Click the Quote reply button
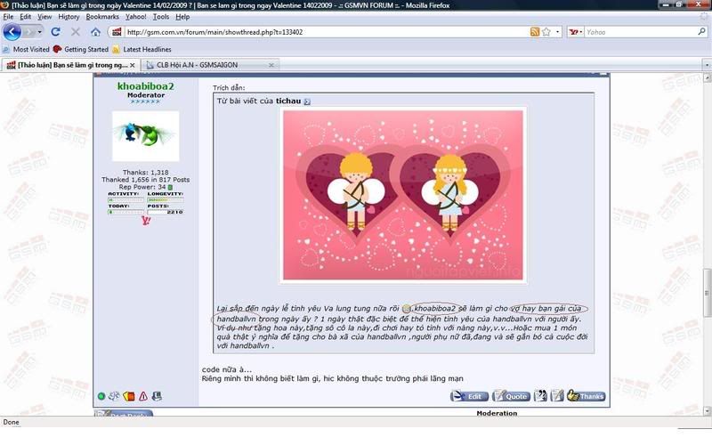712x445 pixels. 511,396
